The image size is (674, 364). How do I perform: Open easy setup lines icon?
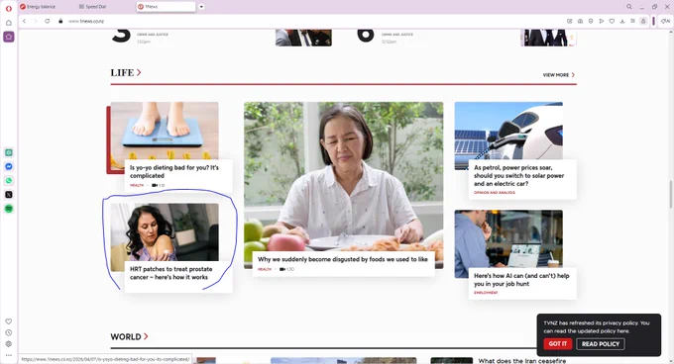(632, 21)
